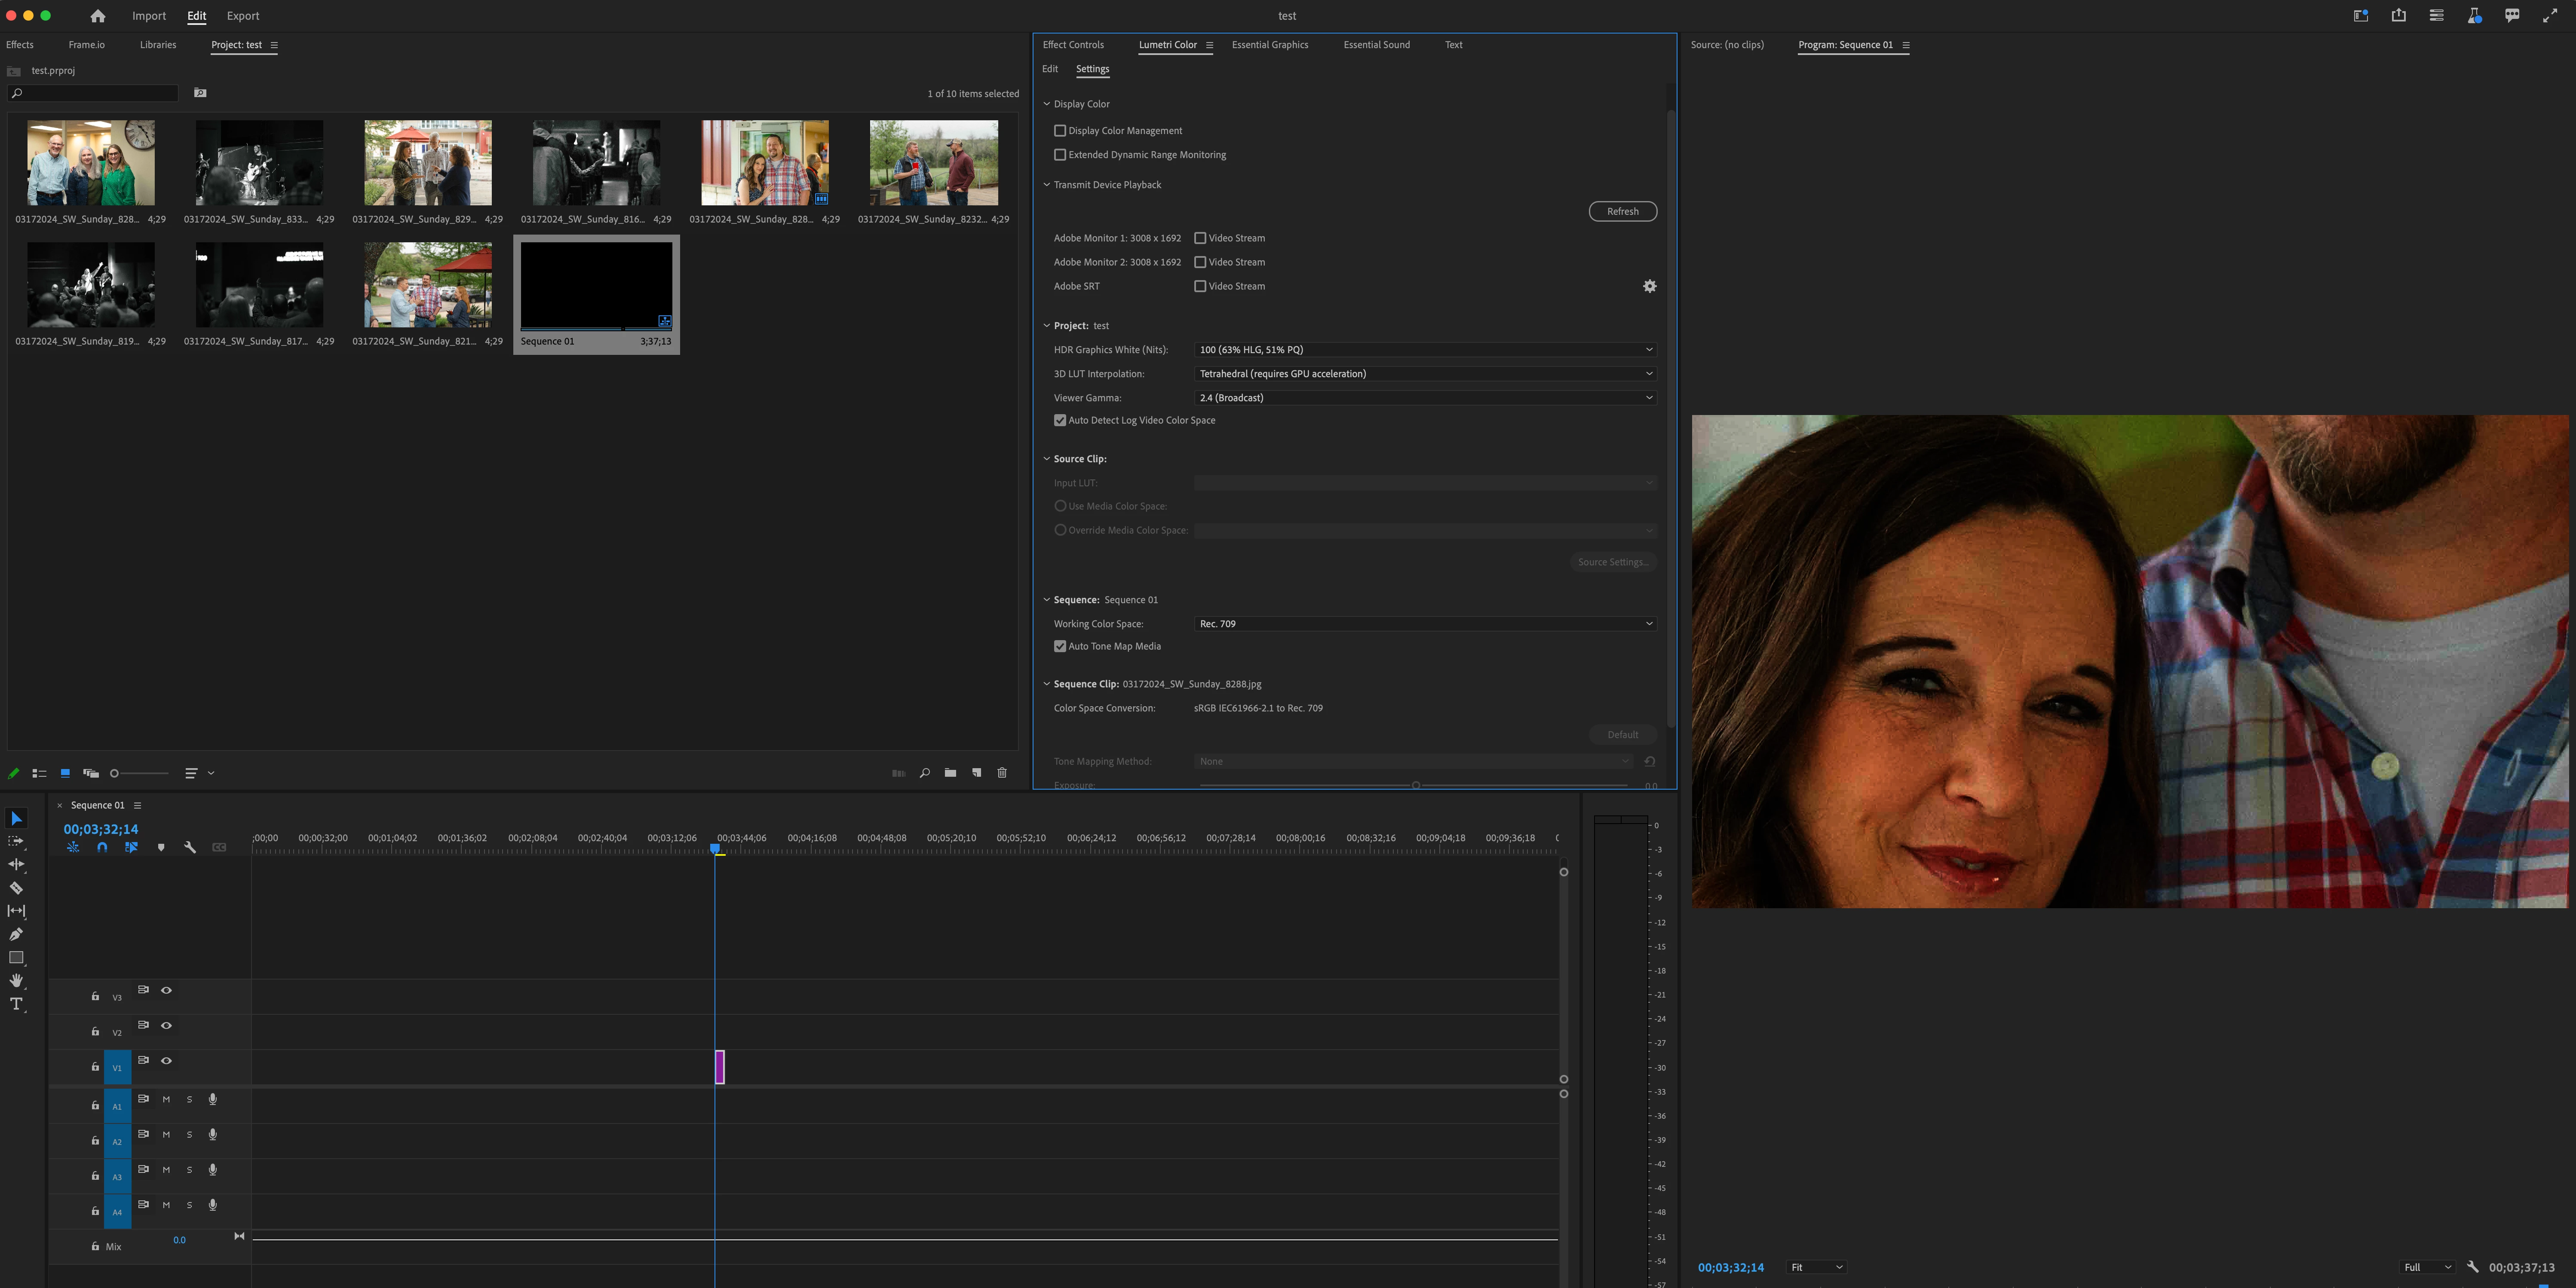Open the Viewer Gamma dropdown
Screen dimensions: 2576x1288
(x=1424, y=398)
